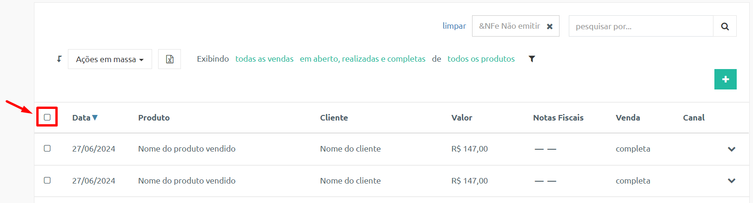Expand the first sale row chevron
The width and height of the screenshot is (753, 203).
click(732, 149)
